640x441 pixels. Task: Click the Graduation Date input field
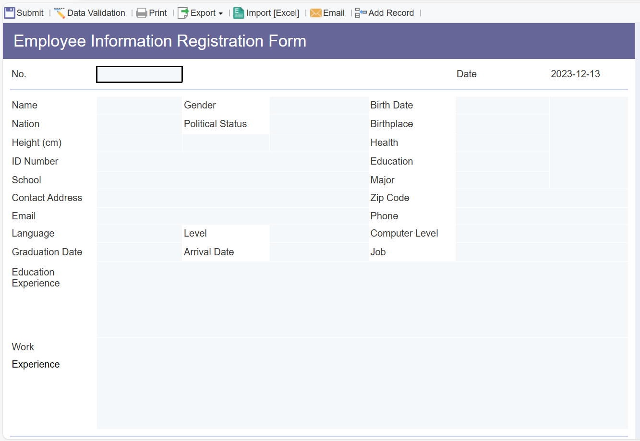point(139,252)
